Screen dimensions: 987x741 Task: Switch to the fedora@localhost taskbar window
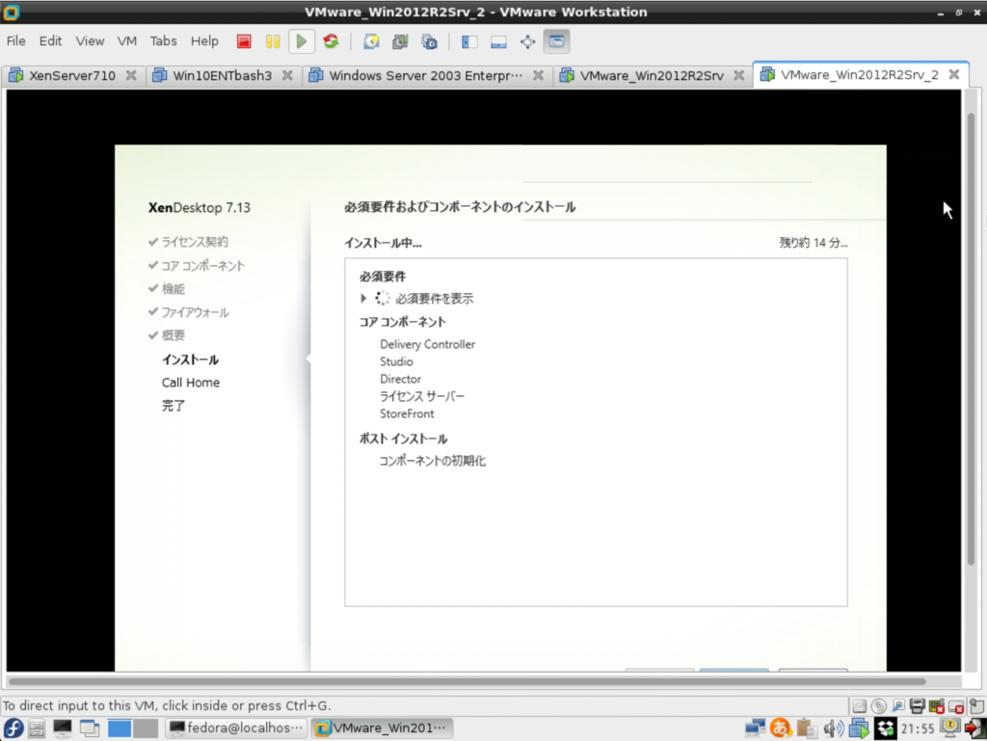click(237, 728)
